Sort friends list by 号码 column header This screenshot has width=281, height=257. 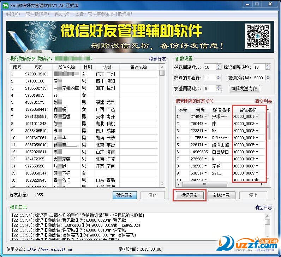(38, 67)
